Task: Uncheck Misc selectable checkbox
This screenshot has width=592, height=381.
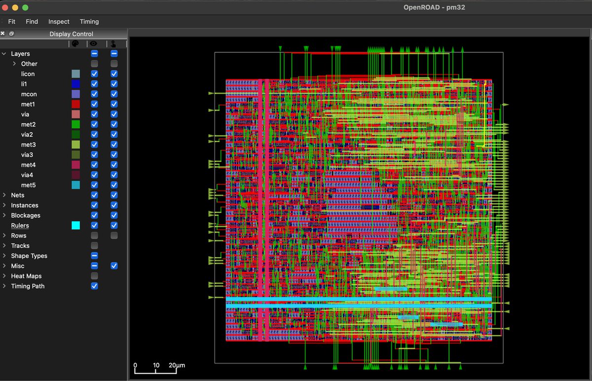Action: click(114, 266)
